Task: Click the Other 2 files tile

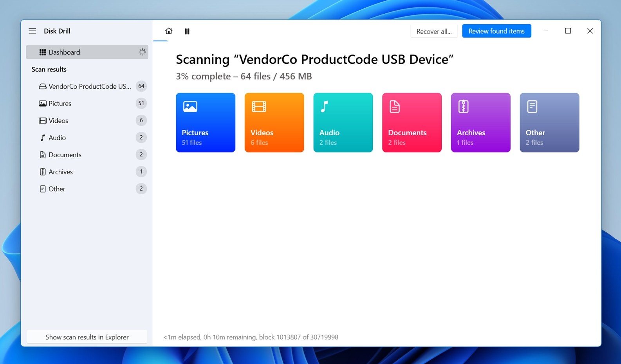Action: tap(549, 122)
